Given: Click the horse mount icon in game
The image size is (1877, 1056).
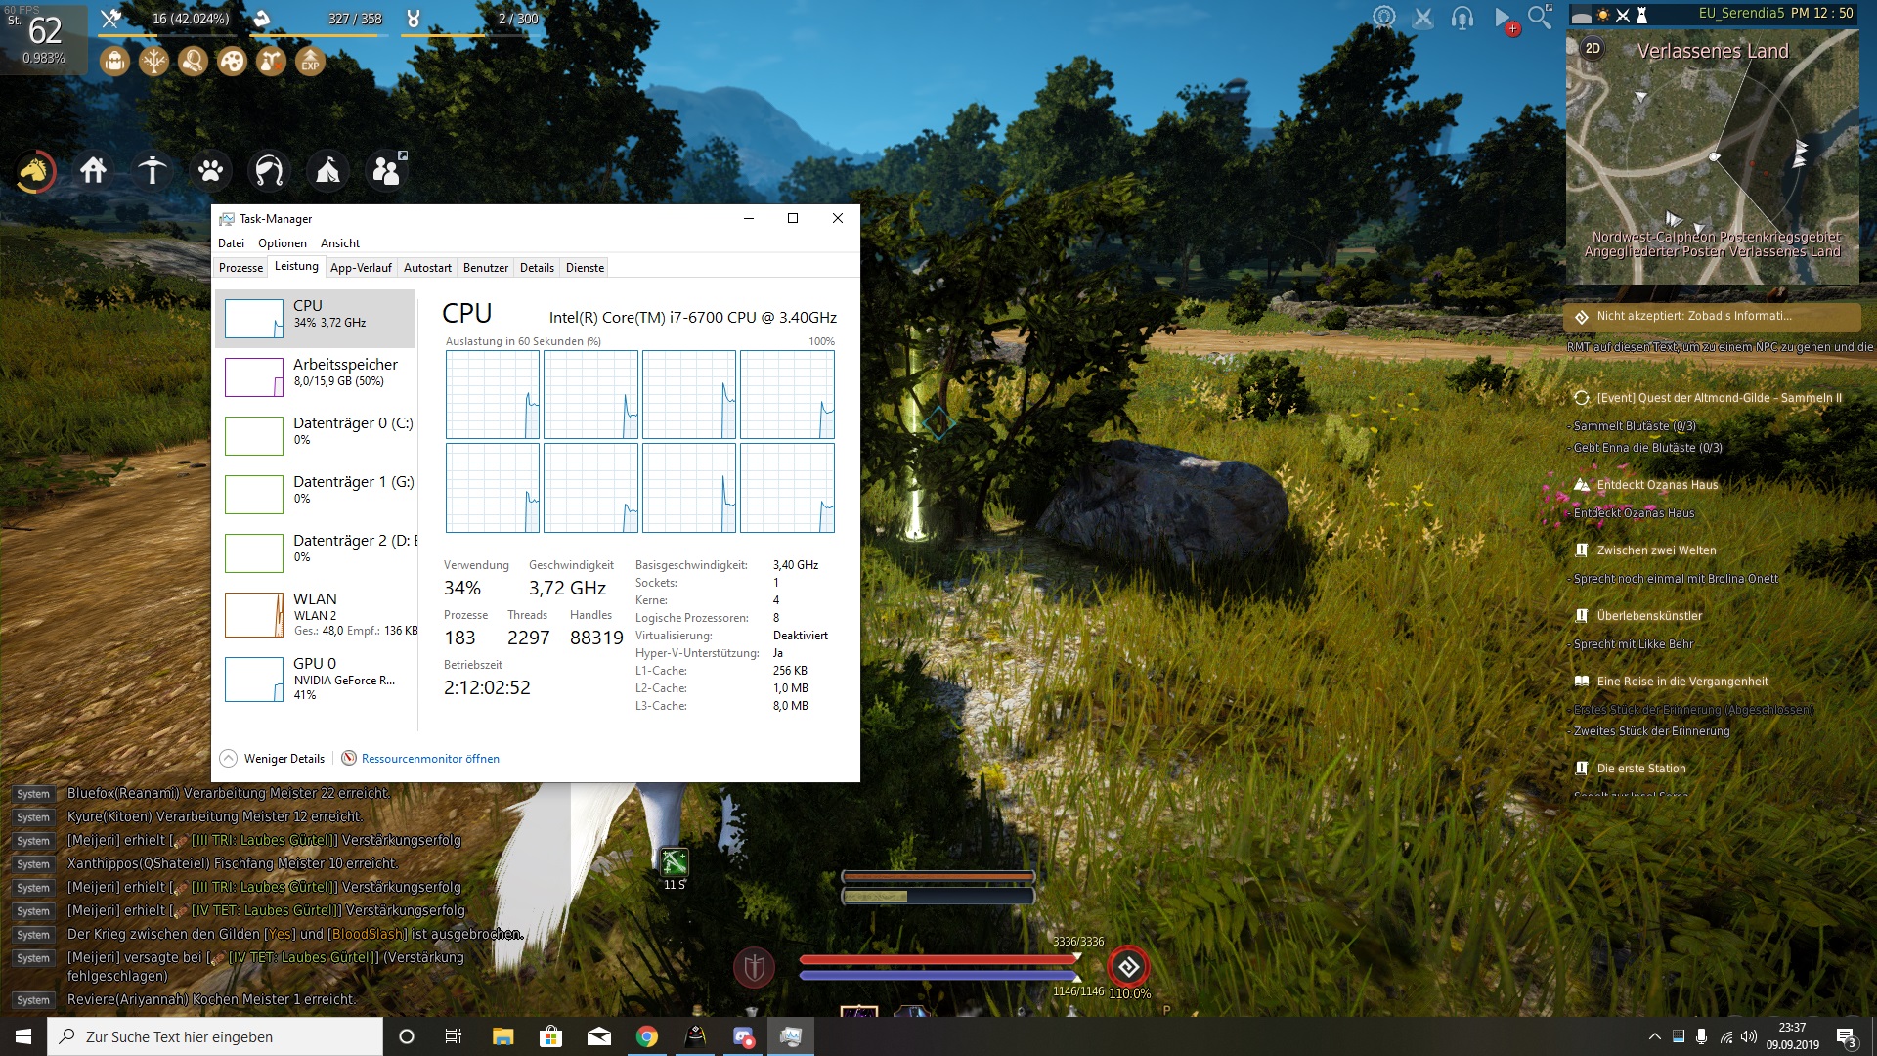Looking at the screenshot, I should 34,171.
